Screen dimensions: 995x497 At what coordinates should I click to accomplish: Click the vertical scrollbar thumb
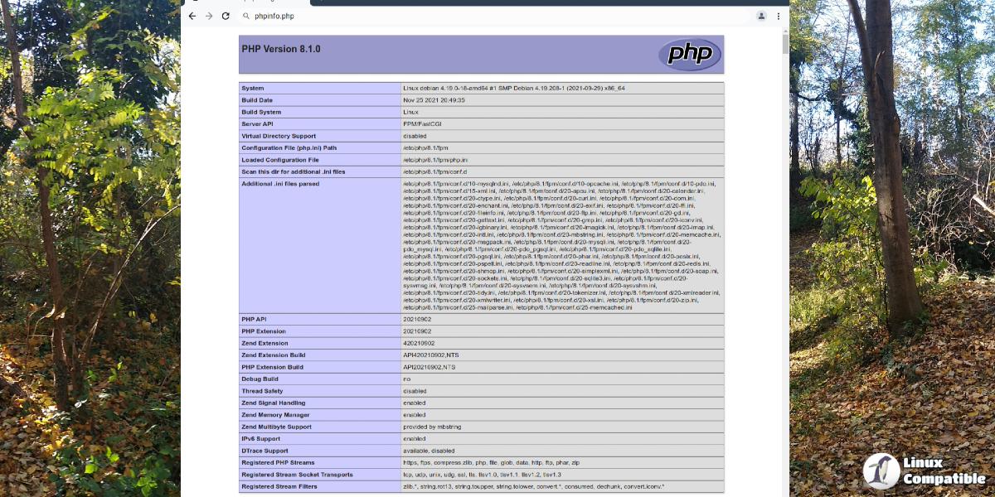click(784, 46)
